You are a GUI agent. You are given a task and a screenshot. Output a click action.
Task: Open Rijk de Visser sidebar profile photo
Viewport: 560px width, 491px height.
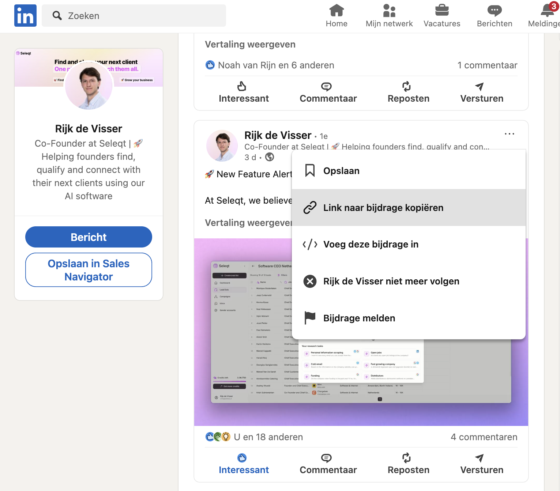click(89, 86)
